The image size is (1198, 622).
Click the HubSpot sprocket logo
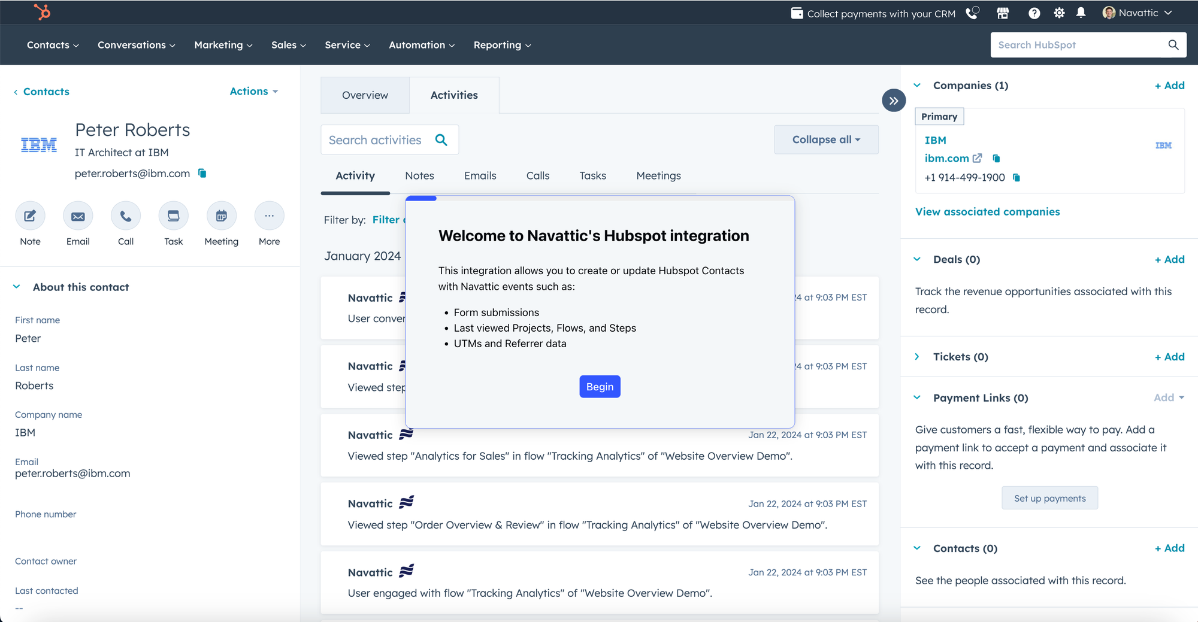coord(42,12)
